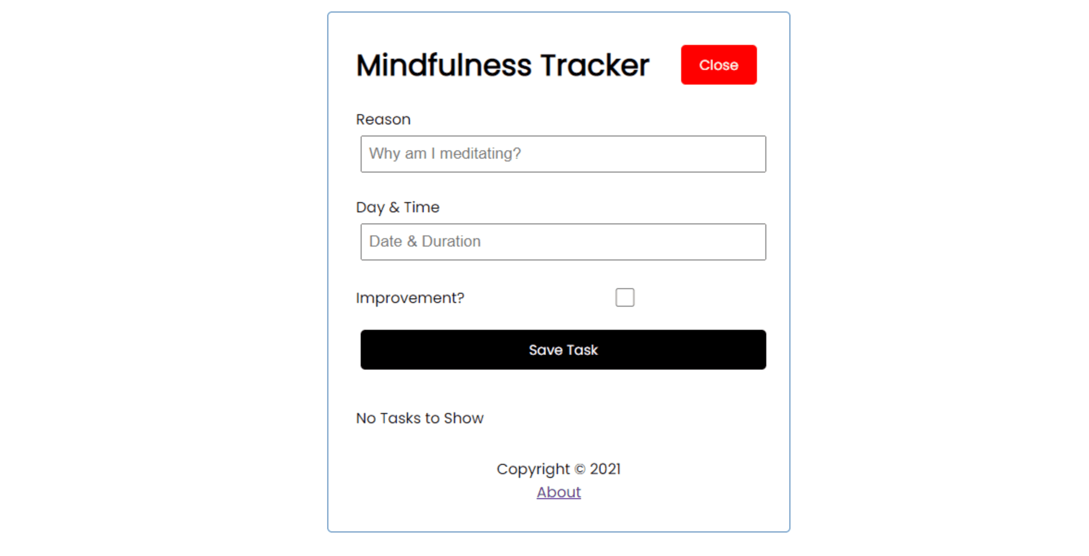Mark the session as an improvement

coord(625,297)
